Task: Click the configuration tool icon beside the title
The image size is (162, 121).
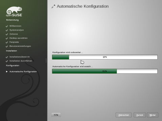Action: point(53,6)
